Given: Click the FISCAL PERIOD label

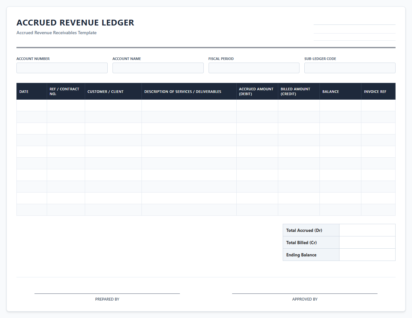Looking at the screenshot, I should 221,59.
